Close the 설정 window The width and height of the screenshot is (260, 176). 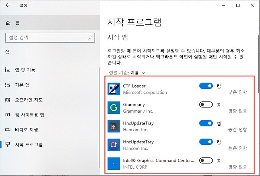252,5
